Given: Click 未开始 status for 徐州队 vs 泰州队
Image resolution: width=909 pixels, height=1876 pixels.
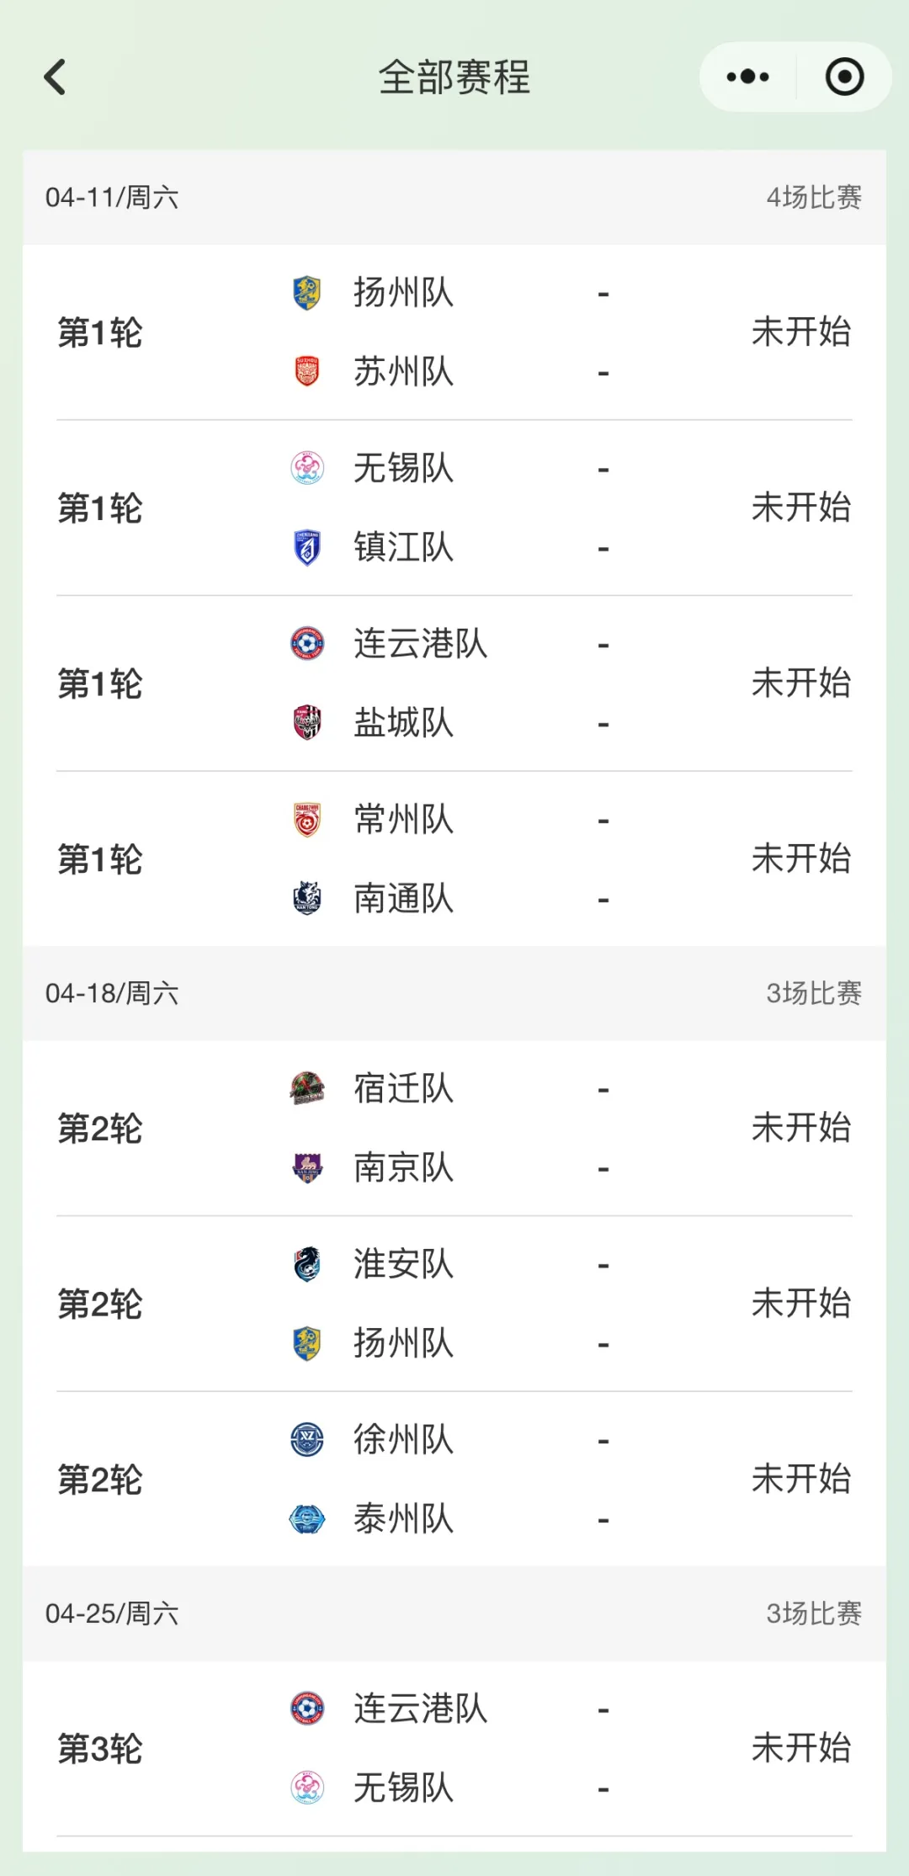Looking at the screenshot, I should click(800, 1479).
